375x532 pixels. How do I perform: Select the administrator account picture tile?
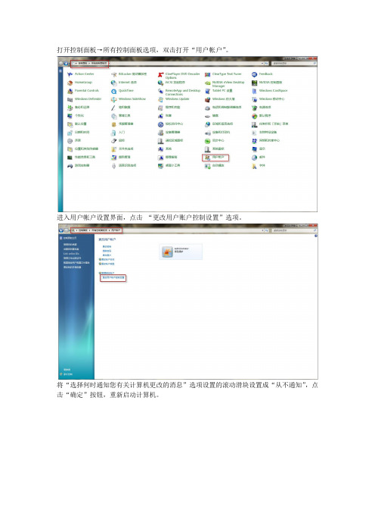(x=181, y=252)
